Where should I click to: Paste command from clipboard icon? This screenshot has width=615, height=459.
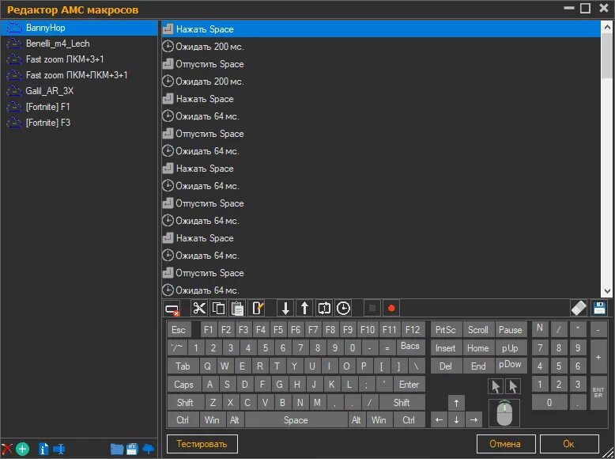point(237,308)
